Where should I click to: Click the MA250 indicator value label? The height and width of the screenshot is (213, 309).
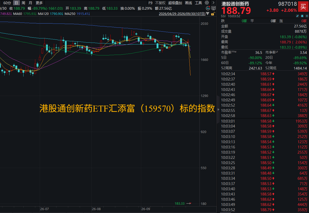(77, 14)
